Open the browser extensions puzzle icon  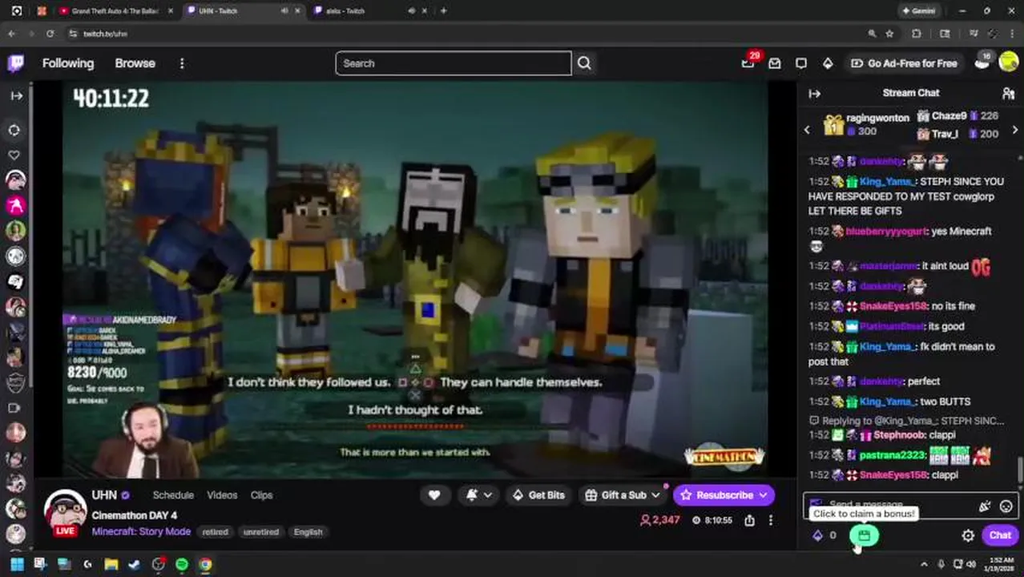[917, 34]
